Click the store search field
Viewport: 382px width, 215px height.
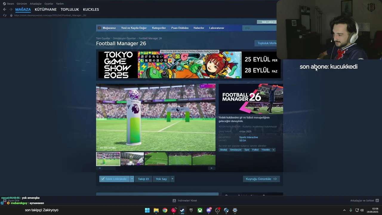pyautogui.click(x=260, y=28)
